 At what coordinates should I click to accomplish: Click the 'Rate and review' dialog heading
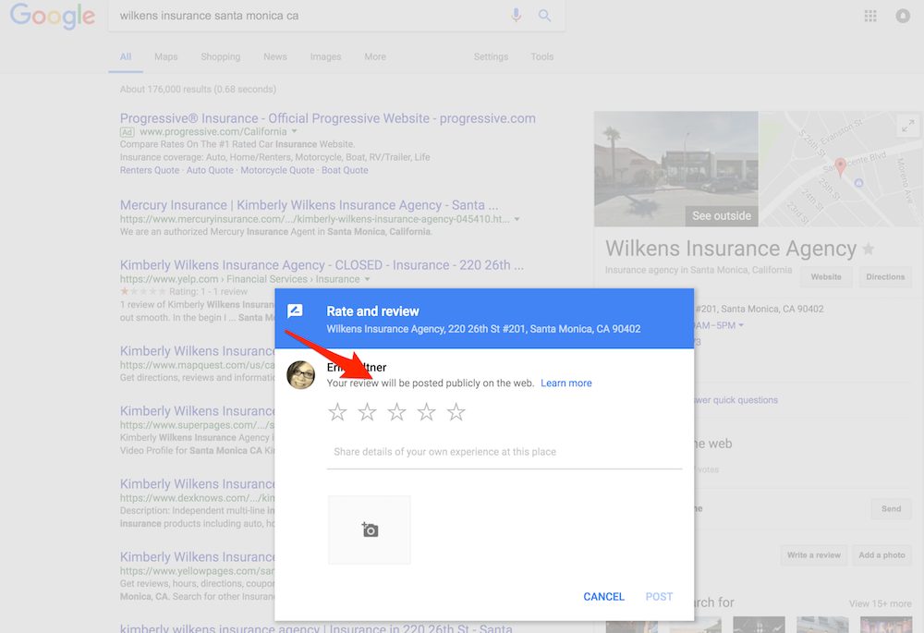[x=372, y=311]
